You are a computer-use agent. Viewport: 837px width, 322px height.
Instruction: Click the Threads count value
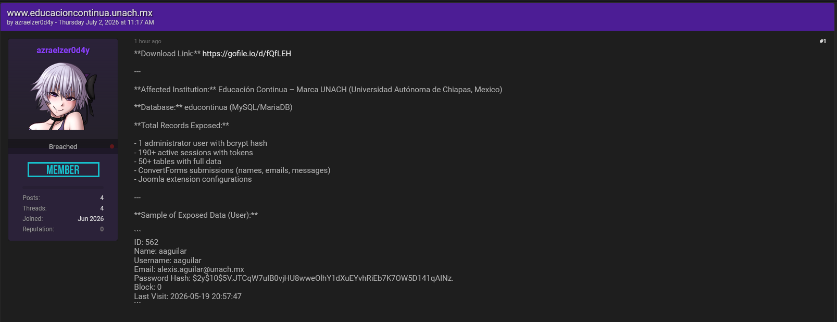[102, 208]
